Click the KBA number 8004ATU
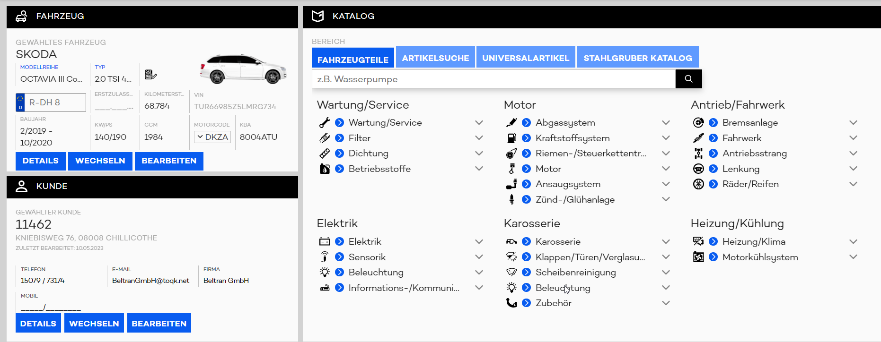The height and width of the screenshot is (342, 881). (258, 137)
